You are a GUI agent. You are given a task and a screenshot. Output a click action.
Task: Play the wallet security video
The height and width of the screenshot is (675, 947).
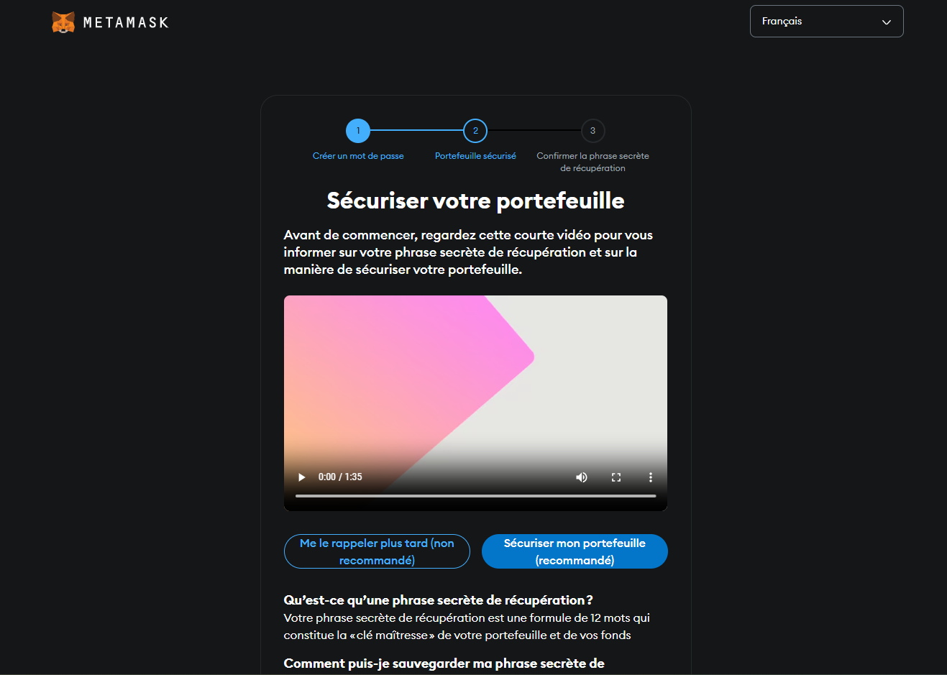tap(302, 477)
